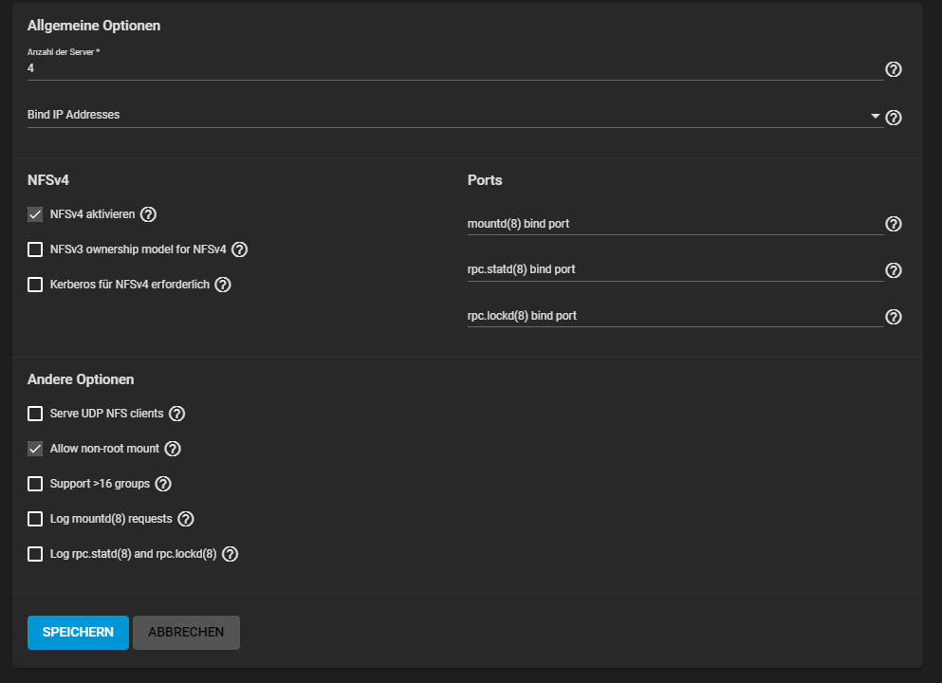Open help tooltip for Bind IP Addresses
The image size is (942, 683).
pyautogui.click(x=893, y=118)
